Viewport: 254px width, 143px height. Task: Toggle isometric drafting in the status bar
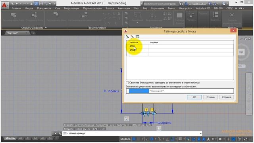160,139
